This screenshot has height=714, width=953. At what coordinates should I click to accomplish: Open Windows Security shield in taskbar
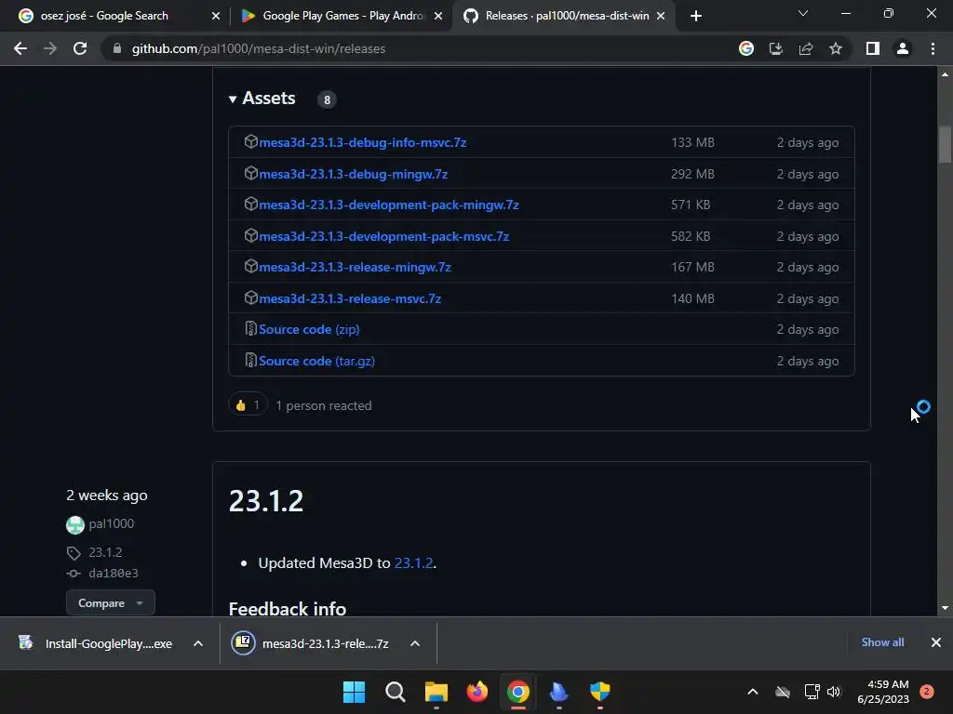[x=600, y=692]
